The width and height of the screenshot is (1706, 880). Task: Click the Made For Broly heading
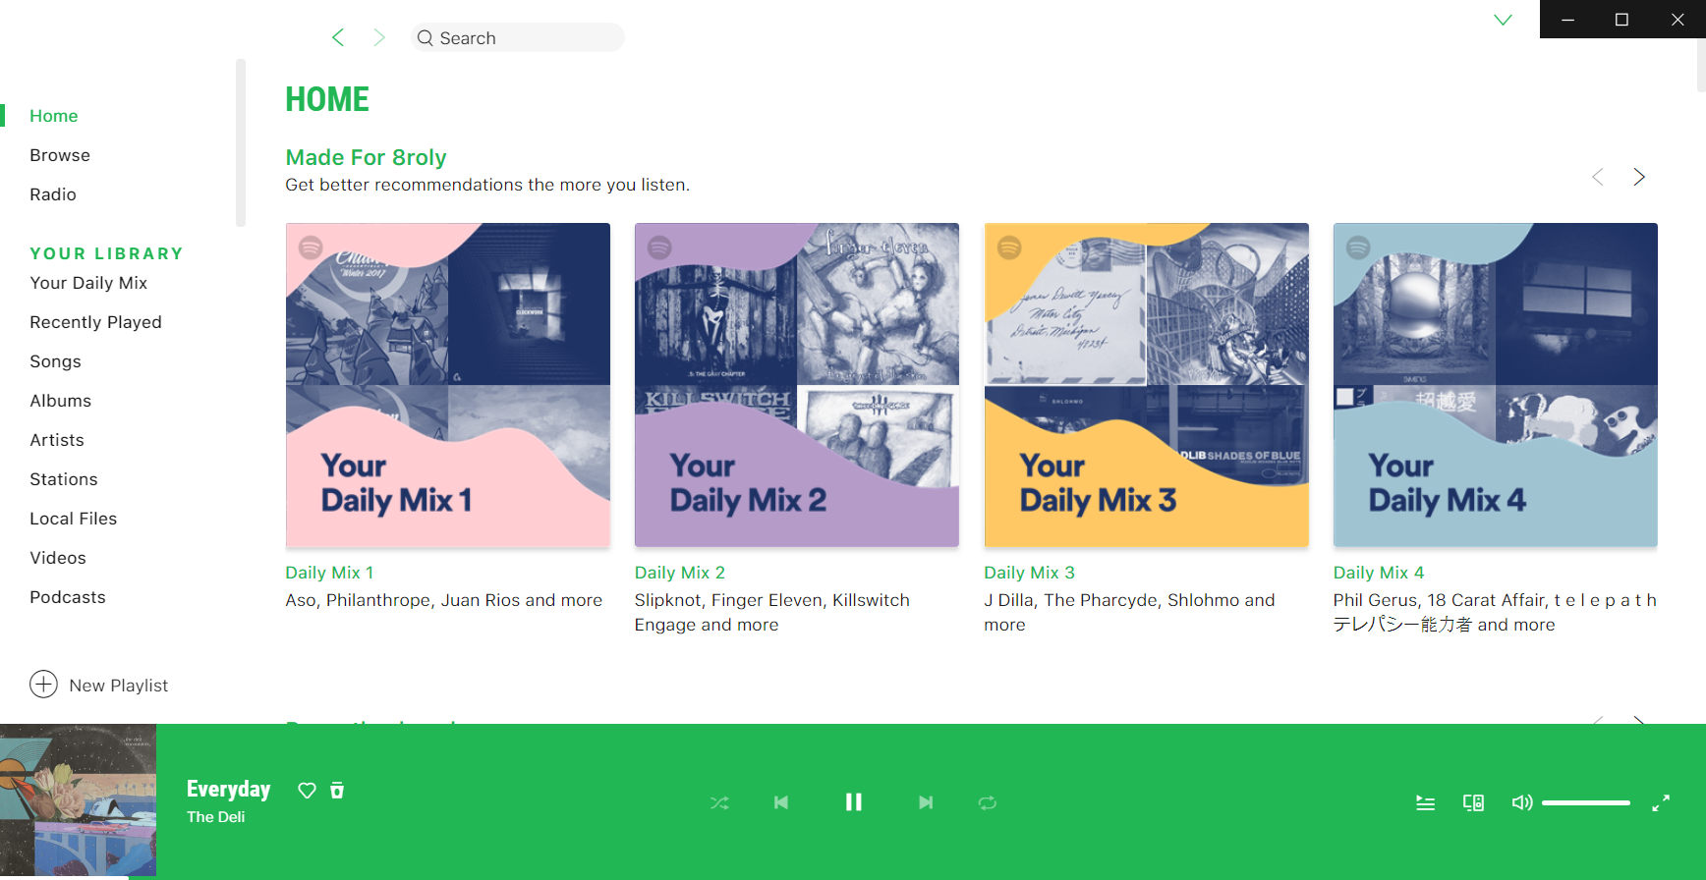coord(366,157)
